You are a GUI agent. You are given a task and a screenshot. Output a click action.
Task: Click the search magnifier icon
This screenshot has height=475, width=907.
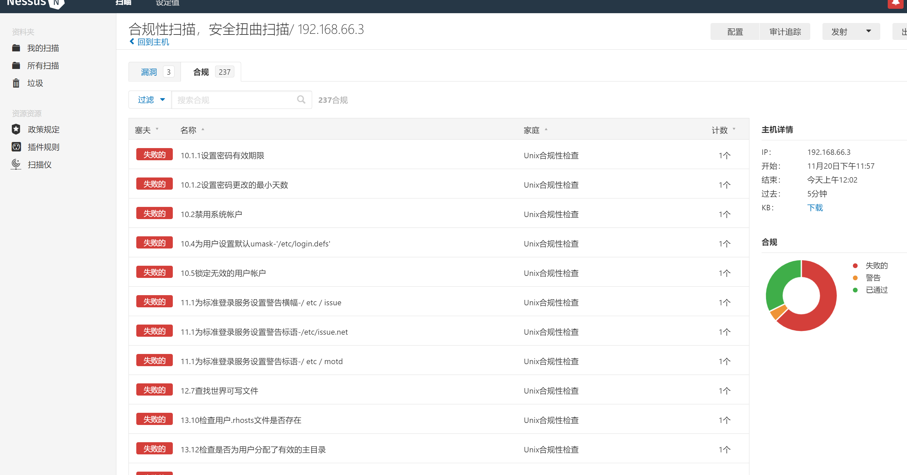(301, 100)
